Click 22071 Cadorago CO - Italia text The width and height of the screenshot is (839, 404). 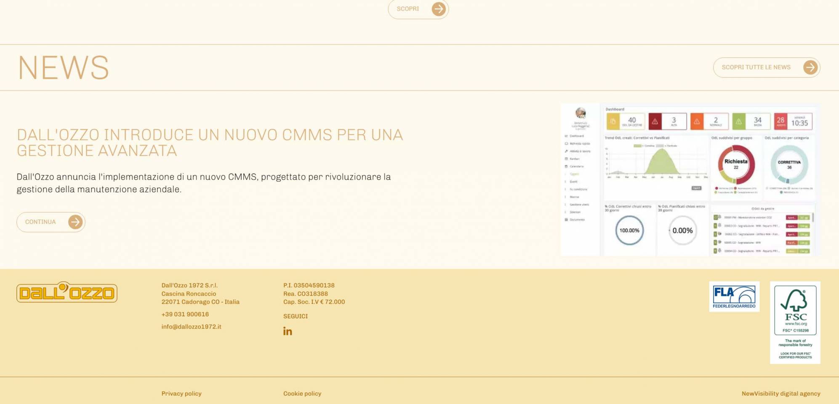coord(200,302)
